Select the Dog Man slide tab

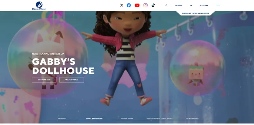click(x=62, y=118)
